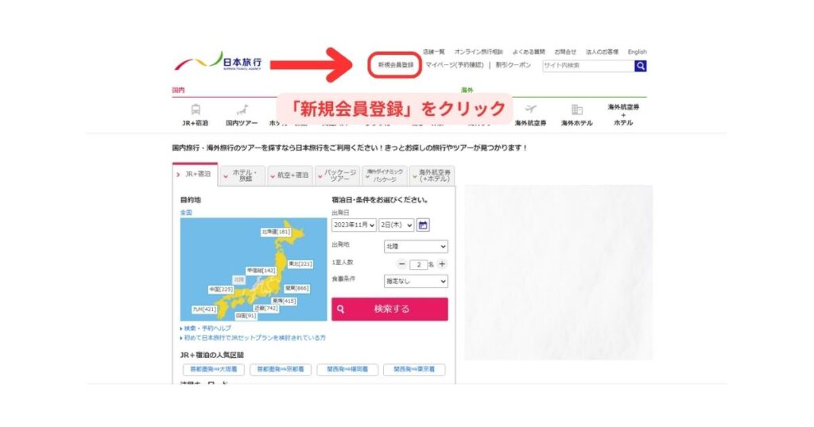Open the 2023年11月 month dropdown
The width and height of the screenshot is (814, 427).
click(354, 225)
